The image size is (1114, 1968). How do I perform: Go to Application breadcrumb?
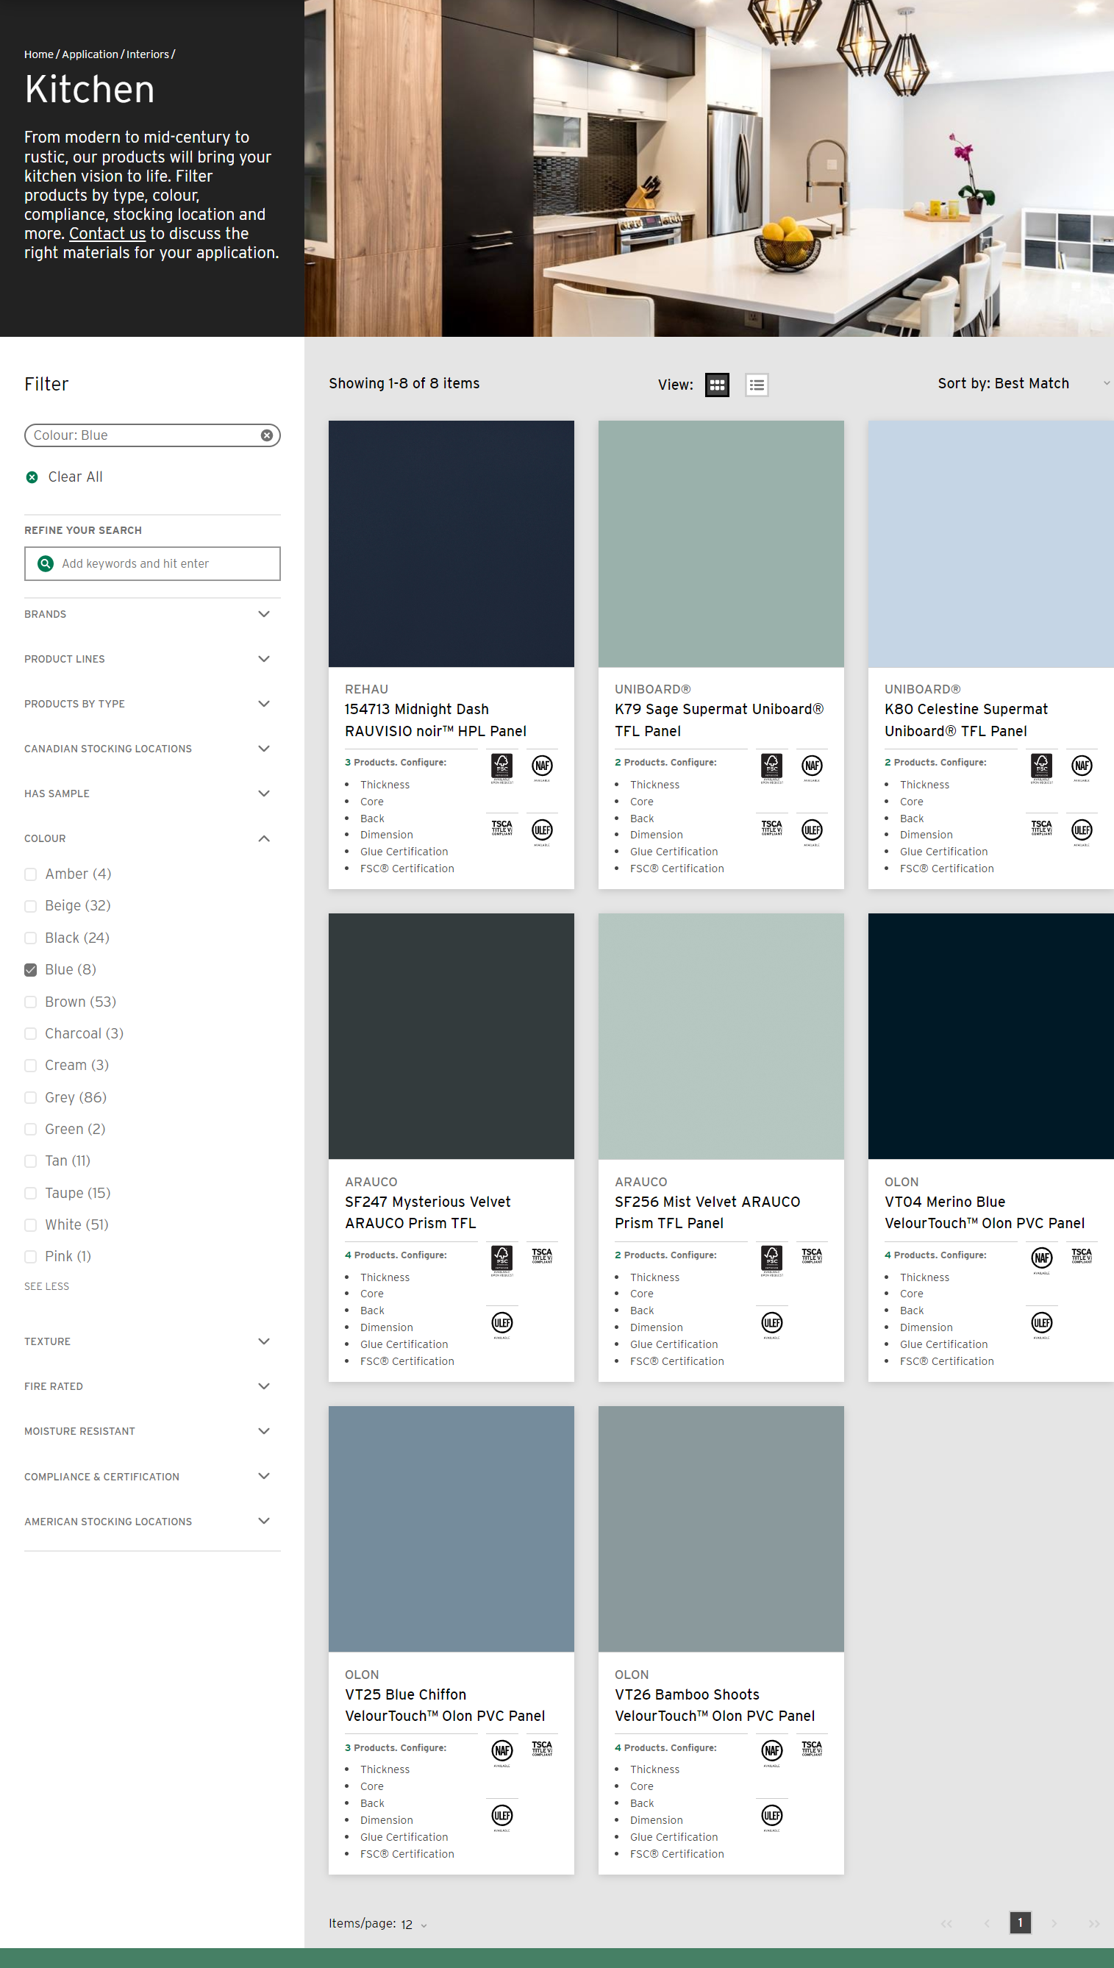tap(90, 54)
